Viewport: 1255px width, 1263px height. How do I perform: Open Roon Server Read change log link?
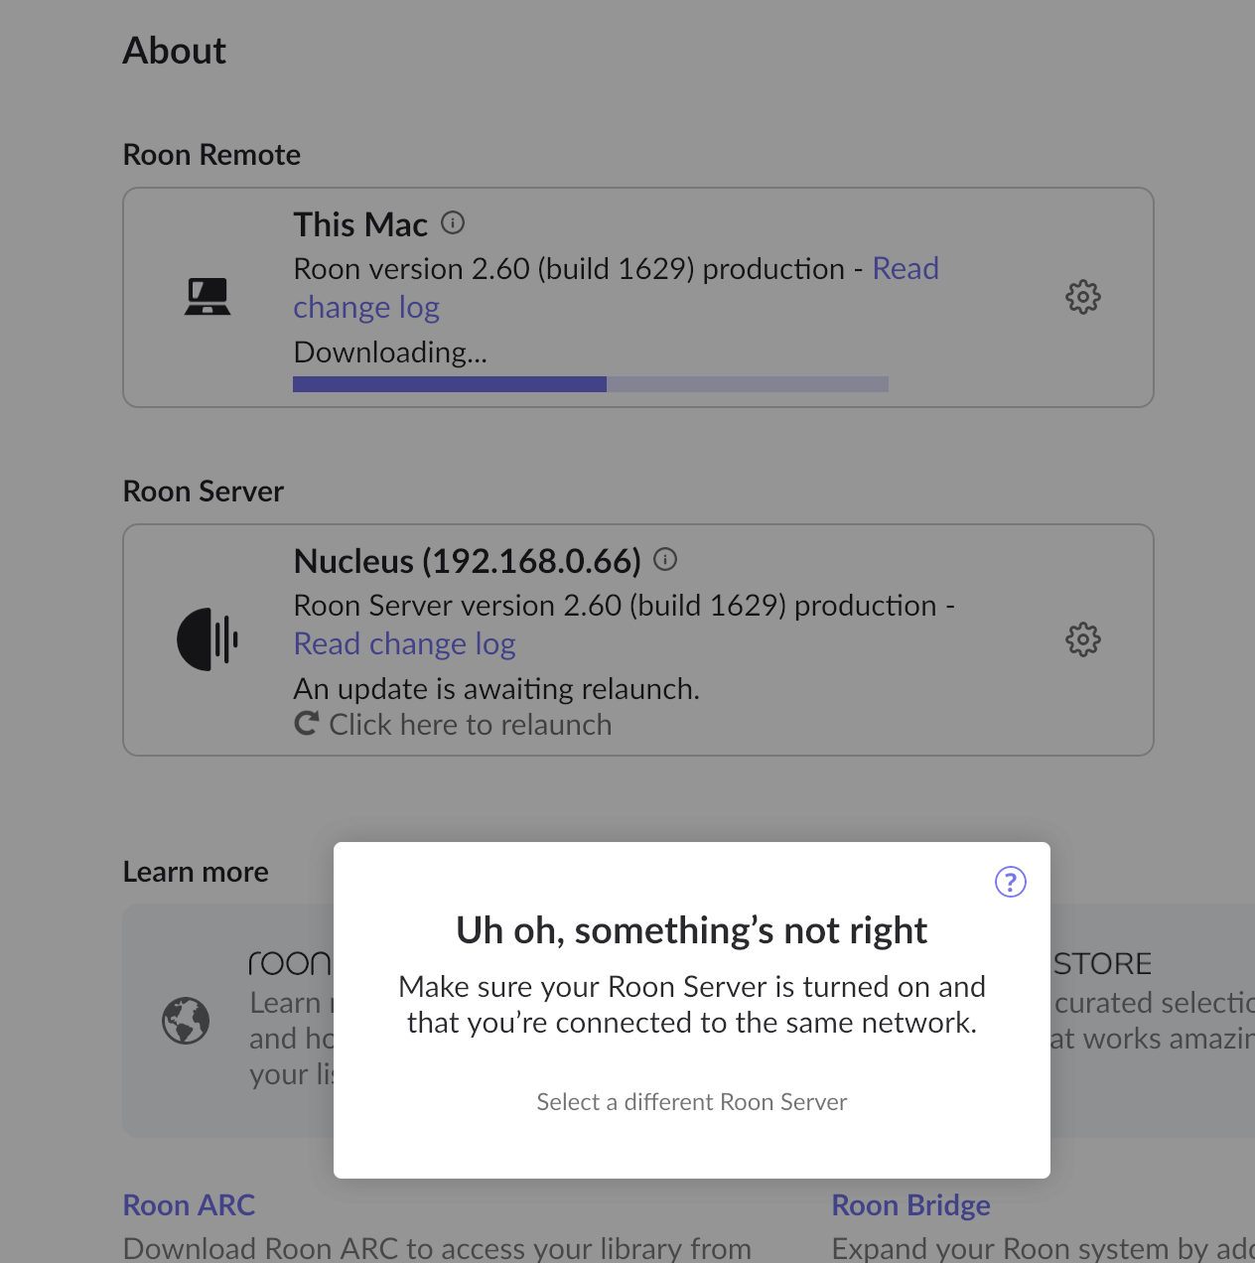(x=404, y=644)
